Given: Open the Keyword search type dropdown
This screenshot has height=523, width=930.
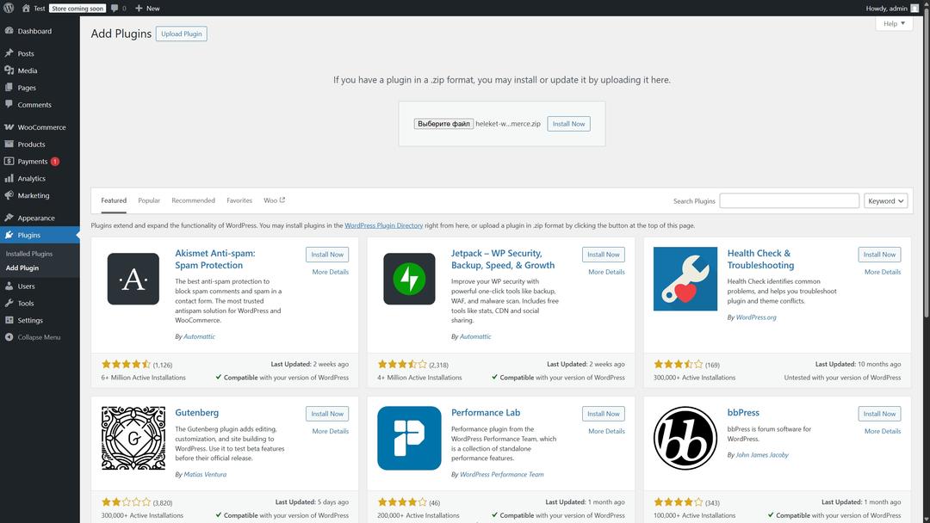Looking at the screenshot, I should click(886, 200).
